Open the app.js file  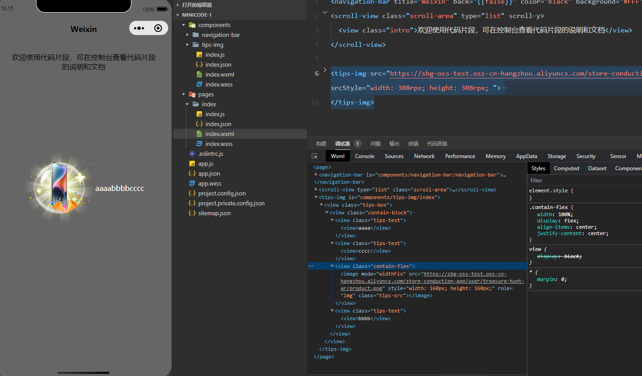tap(206, 163)
